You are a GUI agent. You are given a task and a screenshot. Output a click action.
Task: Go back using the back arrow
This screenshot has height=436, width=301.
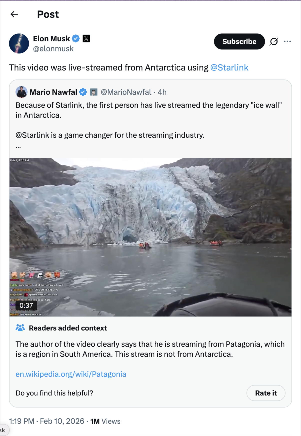pos(14,14)
